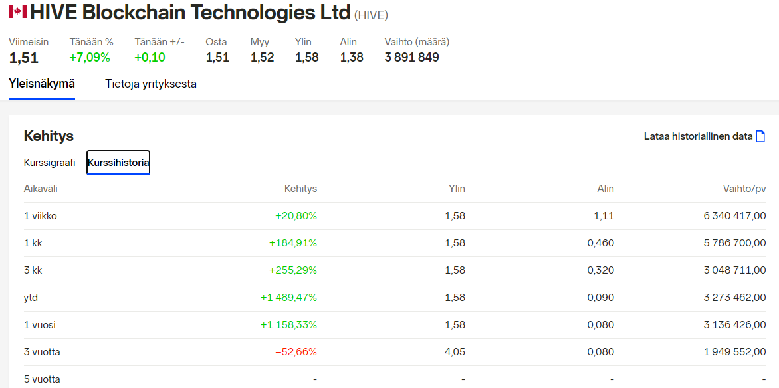Image resolution: width=779 pixels, height=388 pixels.
Task: Click the HIVE Blockchain Technologies heading
Action: click(190, 13)
